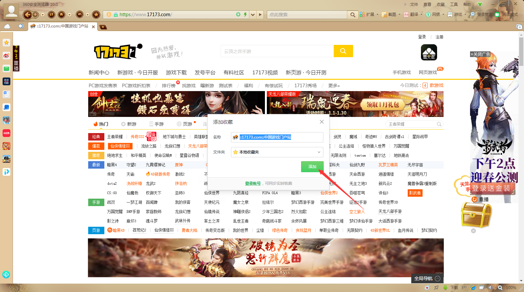The image size is (524, 292).
Task: Click the 登录帐号 link in dialog
Action: pyautogui.click(x=253, y=183)
